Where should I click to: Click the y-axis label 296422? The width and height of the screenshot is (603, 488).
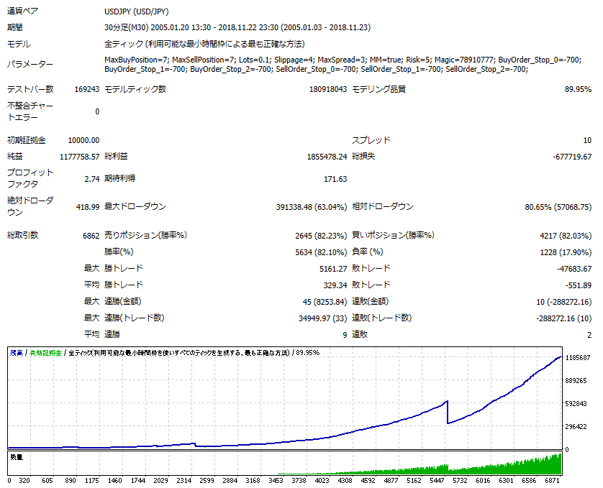tap(576, 427)
